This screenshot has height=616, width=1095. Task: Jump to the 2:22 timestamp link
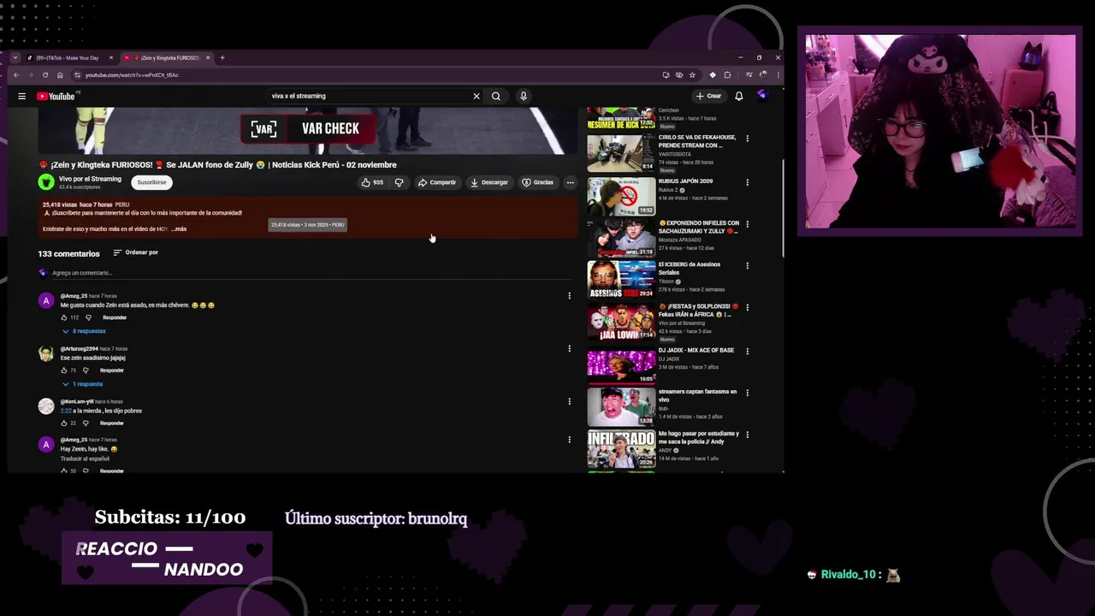[x=66, y=411]
